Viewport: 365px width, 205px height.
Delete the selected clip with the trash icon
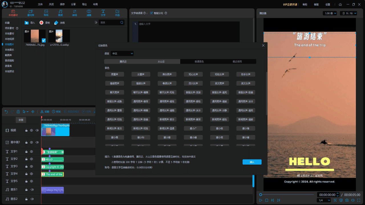coord(18,112)
